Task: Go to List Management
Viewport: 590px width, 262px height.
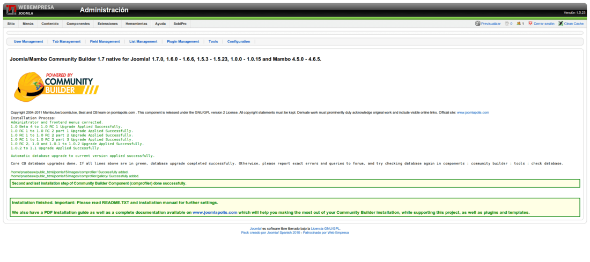Action: (143, 42)
